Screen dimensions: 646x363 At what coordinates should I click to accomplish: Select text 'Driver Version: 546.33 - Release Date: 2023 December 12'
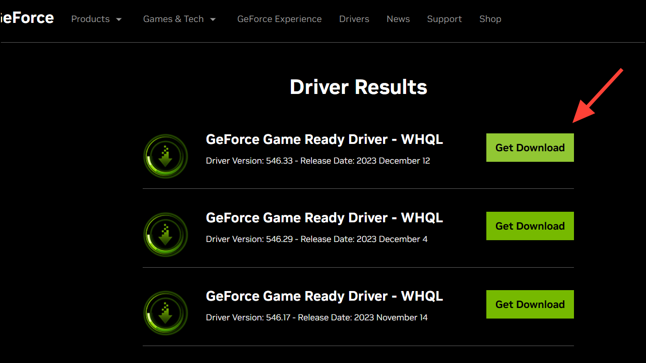(x=318, y=161)
